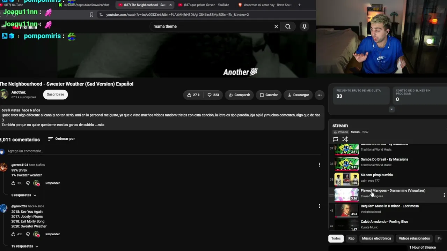Click Guardar to save the video

269,95
